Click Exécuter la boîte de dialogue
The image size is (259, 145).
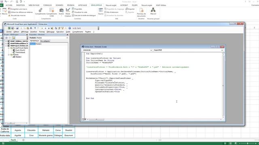[x=84, y=15]
